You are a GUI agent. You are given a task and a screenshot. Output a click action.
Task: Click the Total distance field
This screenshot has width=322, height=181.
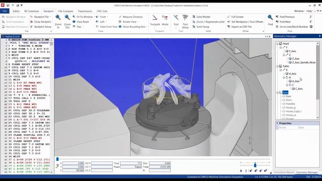click(x=160, y=167)
